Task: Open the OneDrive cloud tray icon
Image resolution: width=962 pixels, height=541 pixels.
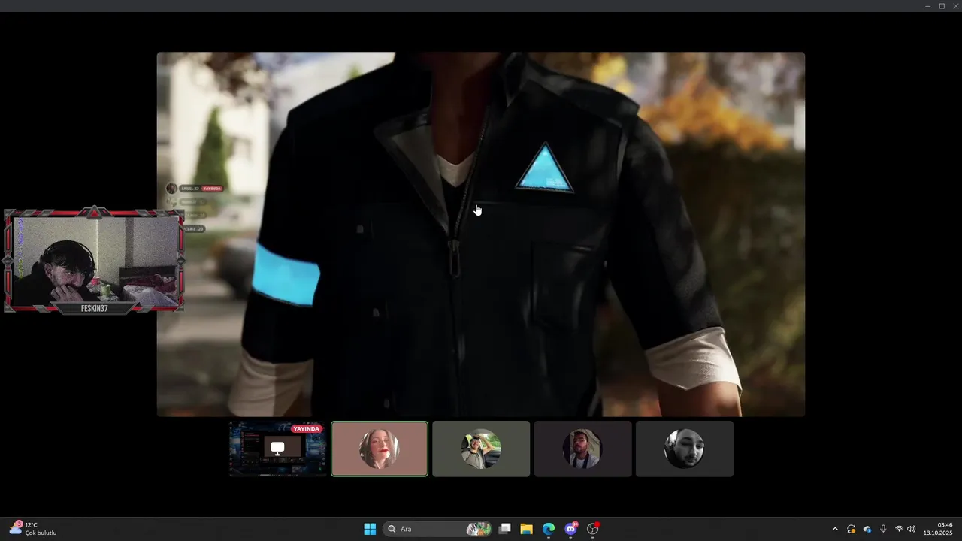Action: (x=867, y=529)
